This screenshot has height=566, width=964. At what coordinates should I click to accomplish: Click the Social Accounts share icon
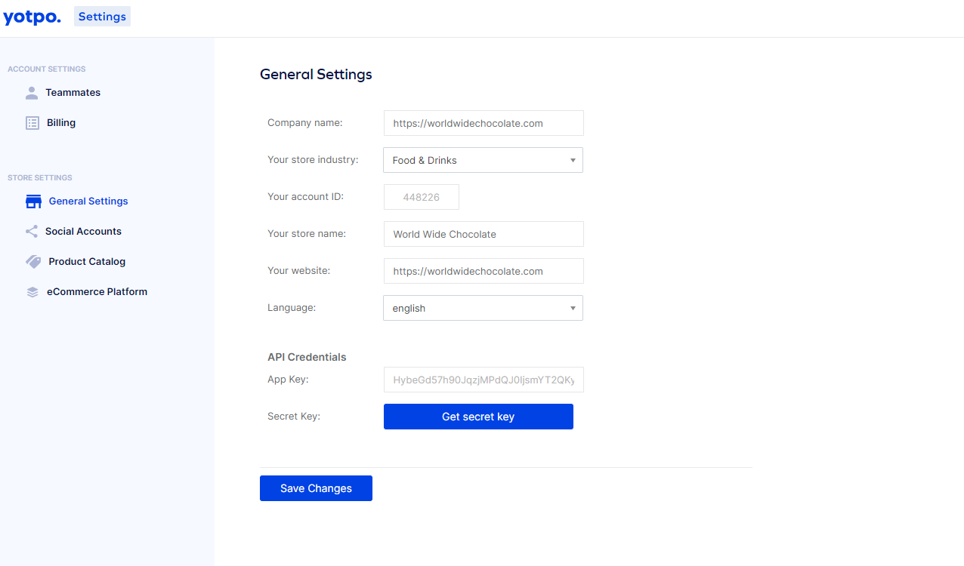pyautogui.click(x=32, y=232)
